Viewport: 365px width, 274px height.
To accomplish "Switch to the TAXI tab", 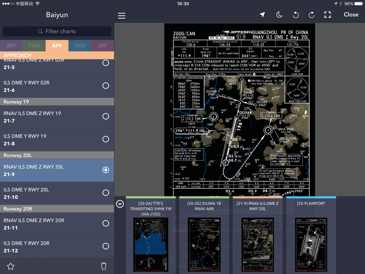I will (80, 46).
